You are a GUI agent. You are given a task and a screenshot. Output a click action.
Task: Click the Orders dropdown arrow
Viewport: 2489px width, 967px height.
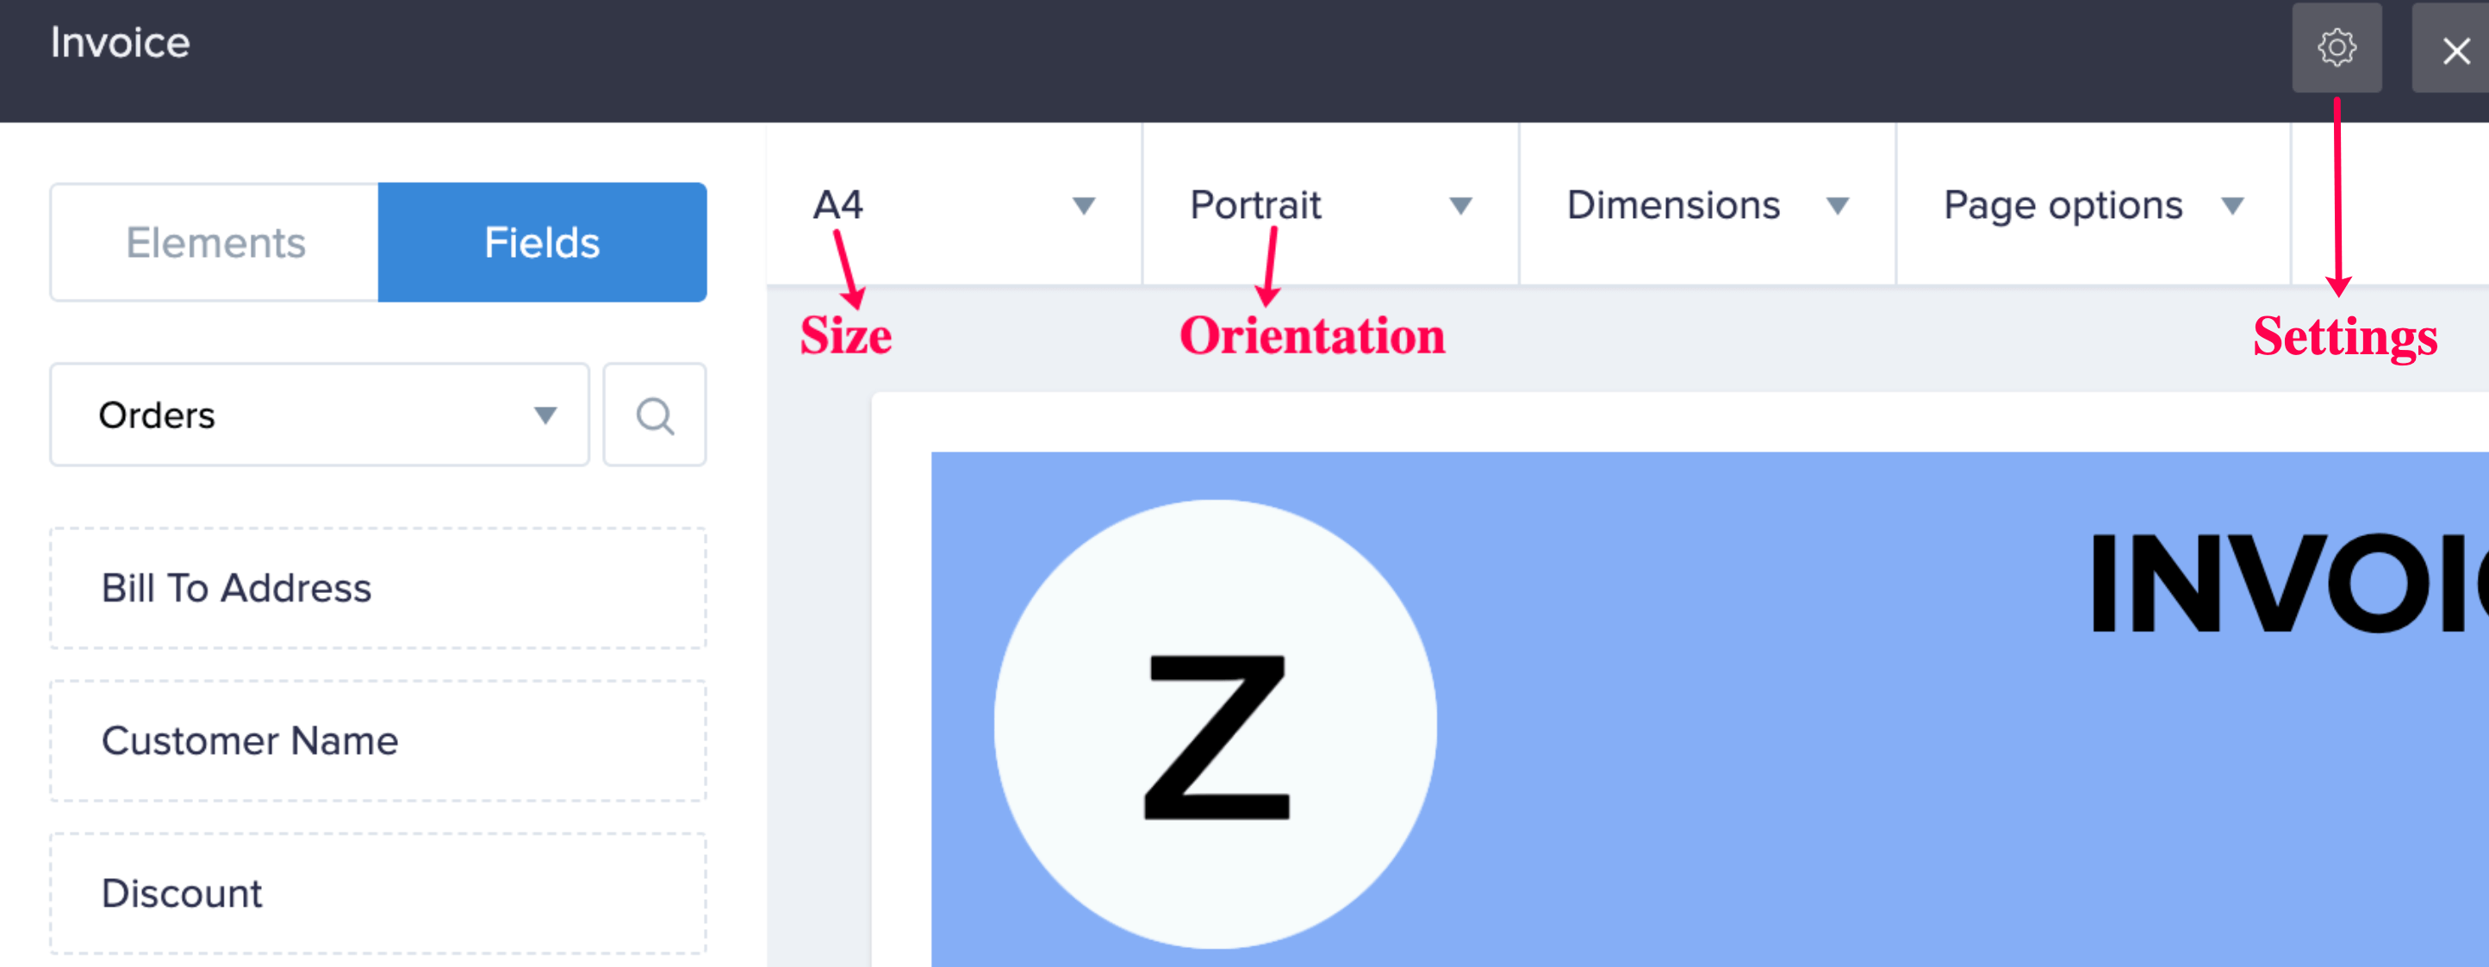coord(545,415)
